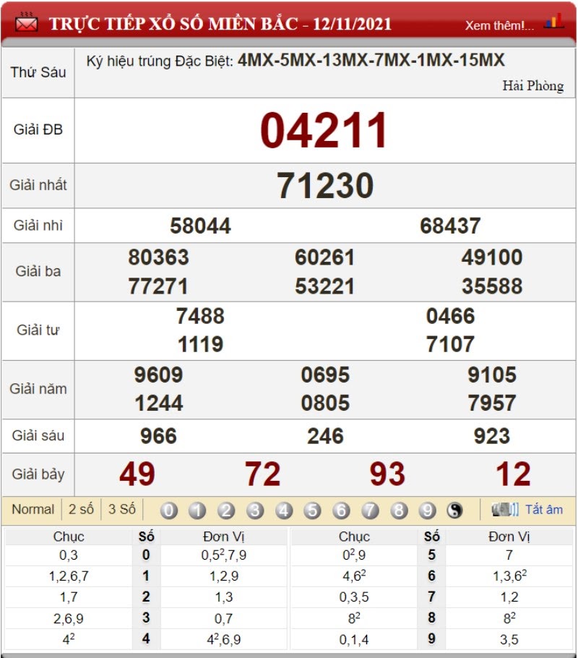Switch to Normal display mode
Image resolution: width=578 pixels, height=658 pixels.
coord(33,510)
